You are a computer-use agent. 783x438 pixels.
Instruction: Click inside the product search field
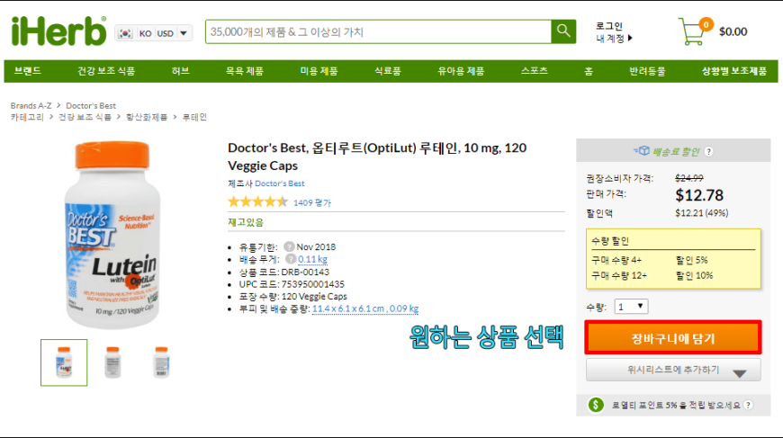tap(379, 31)
